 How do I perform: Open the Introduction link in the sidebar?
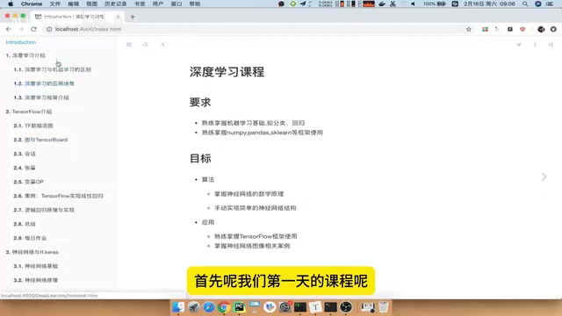pos(21,42)
